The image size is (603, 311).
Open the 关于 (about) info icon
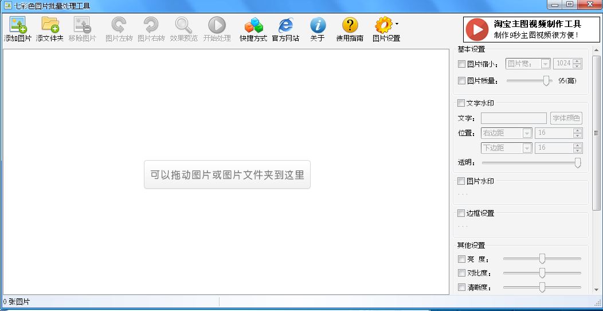[x=318, y=25]
